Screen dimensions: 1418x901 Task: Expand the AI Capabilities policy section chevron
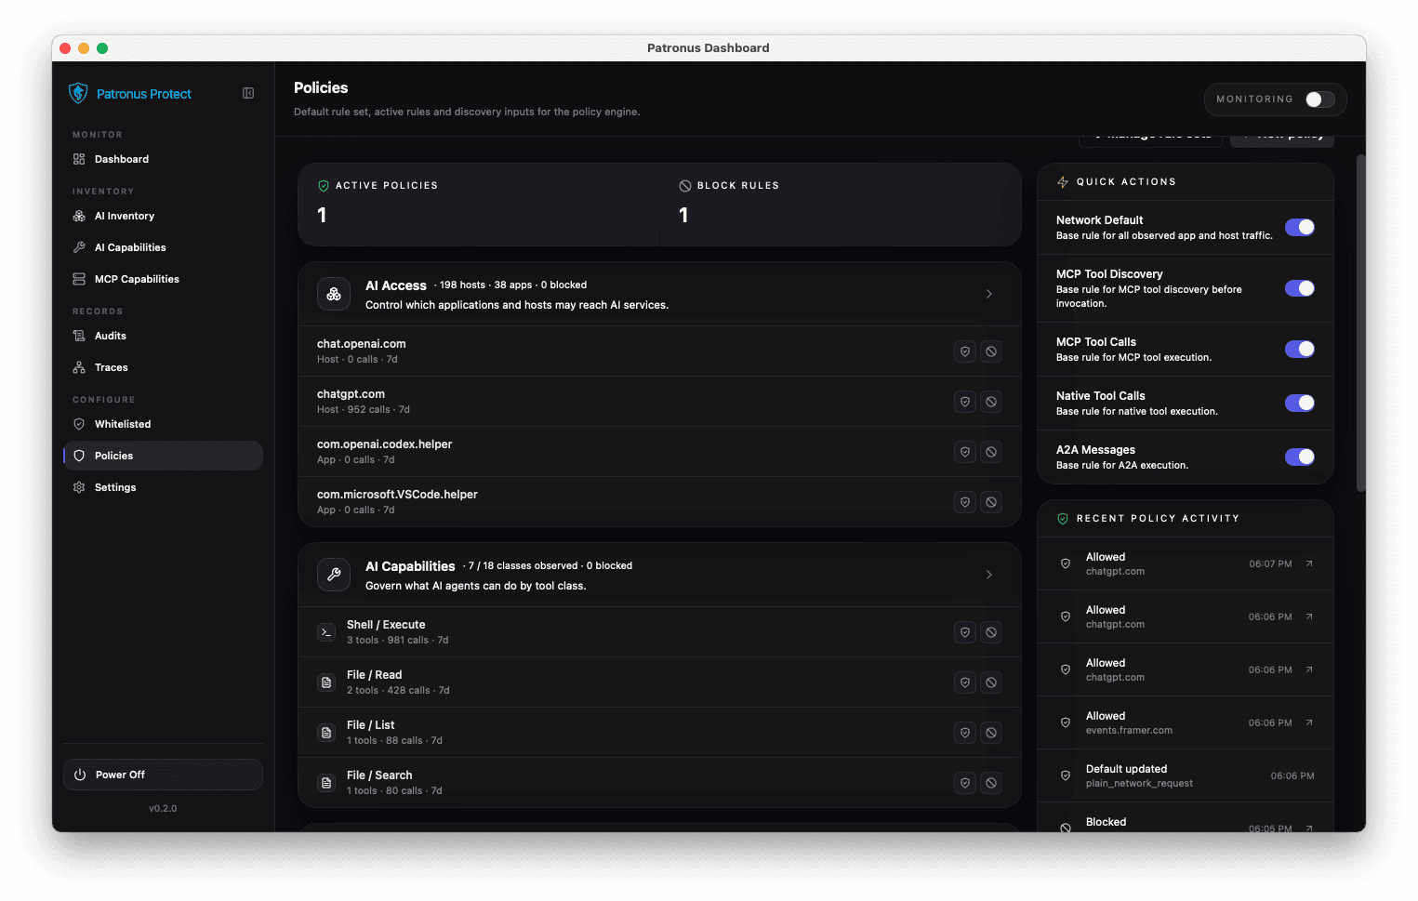989,575
